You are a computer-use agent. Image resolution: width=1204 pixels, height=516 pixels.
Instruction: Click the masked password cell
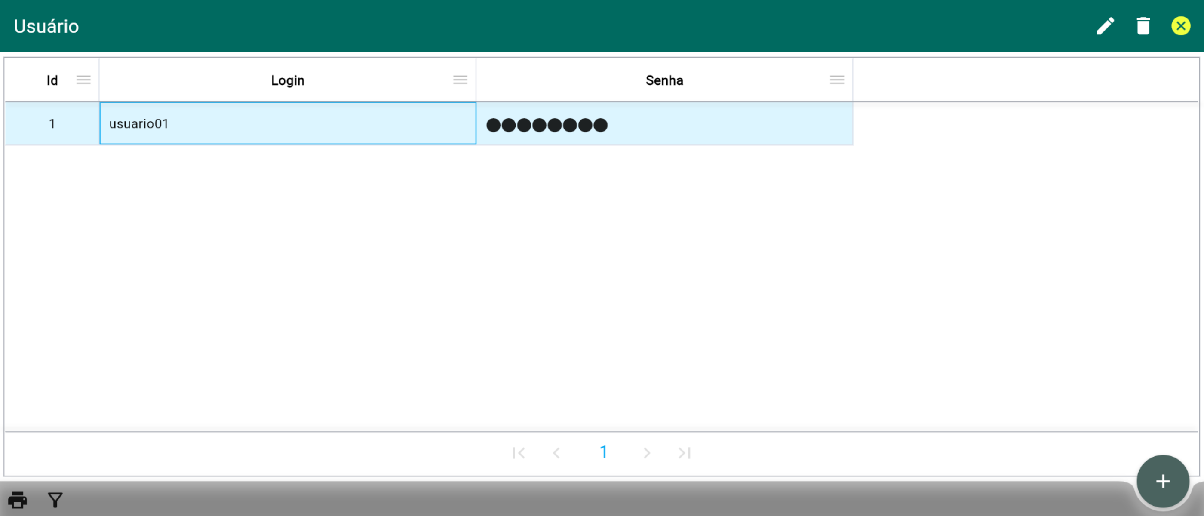(x=664, y=124)
